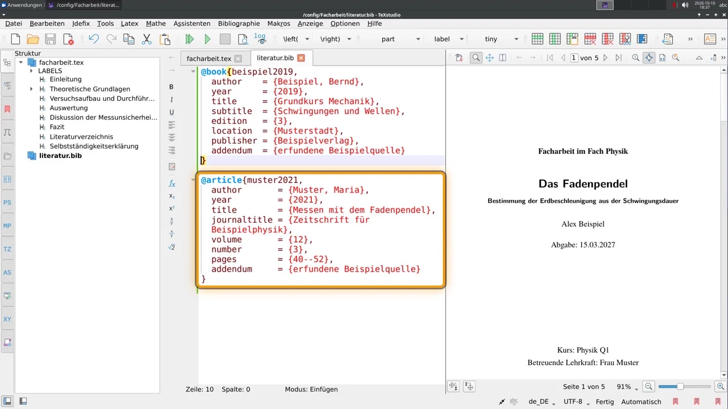
Task: Toggle the bookmarks side panel icon
Action: point(7,108)
